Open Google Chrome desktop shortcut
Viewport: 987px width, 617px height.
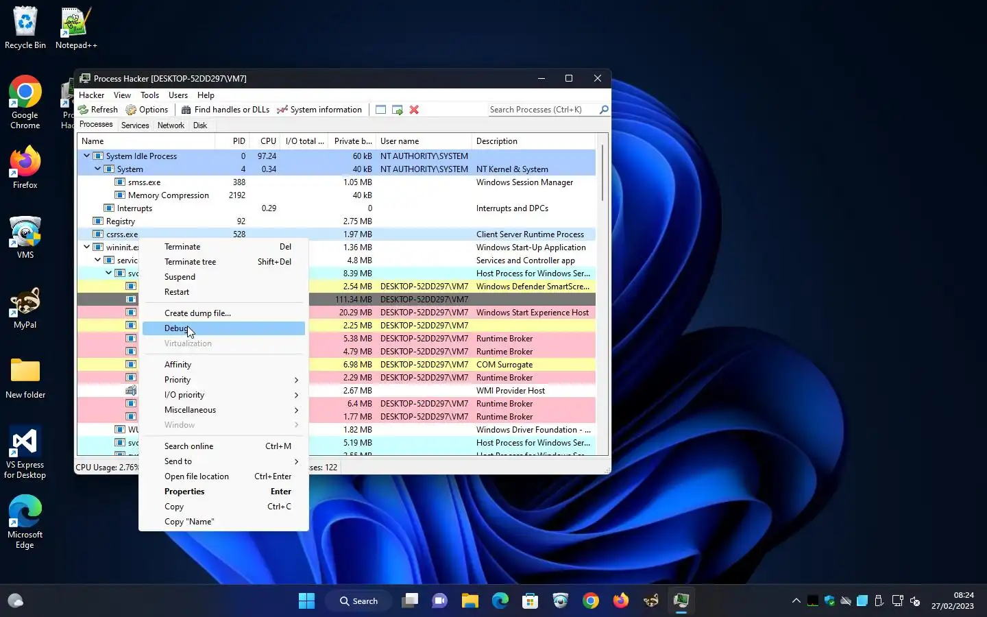[x=25, y=103]
